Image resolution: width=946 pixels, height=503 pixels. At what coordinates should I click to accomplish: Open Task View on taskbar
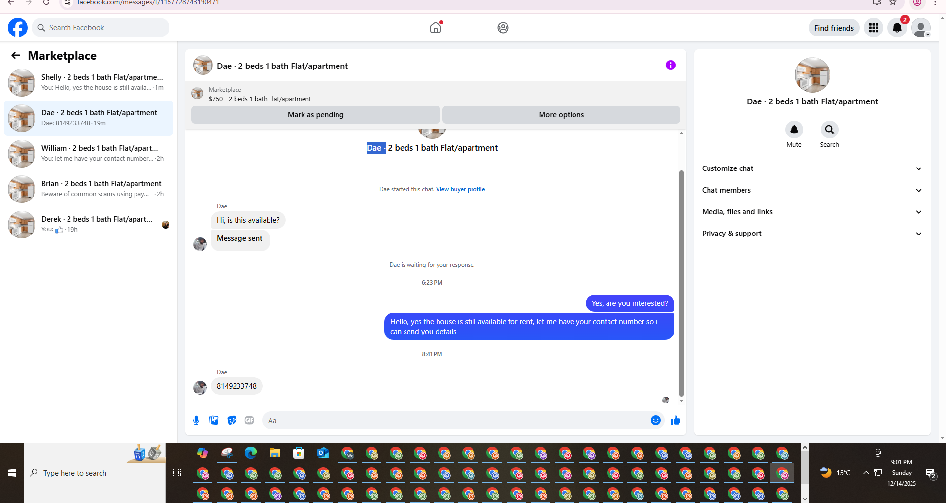177,473
